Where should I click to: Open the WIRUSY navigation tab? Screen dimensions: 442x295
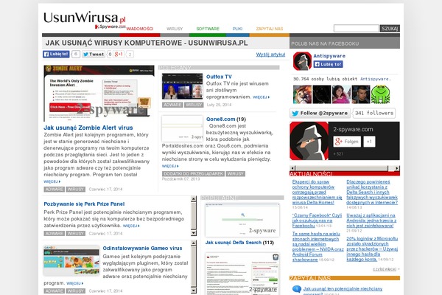(175, 29)
